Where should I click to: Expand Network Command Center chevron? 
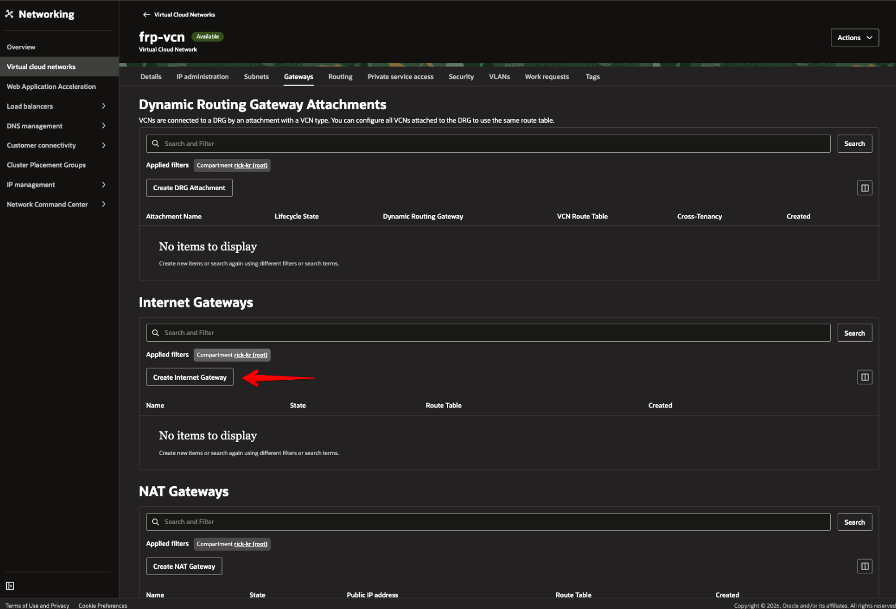[104, 204]
